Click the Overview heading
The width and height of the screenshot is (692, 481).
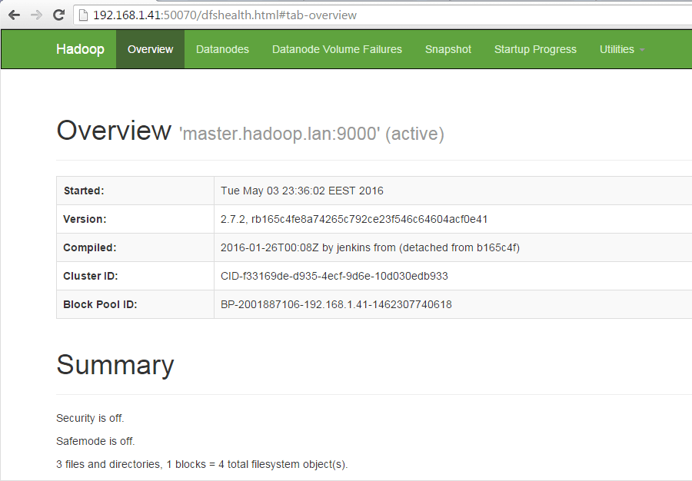[114, 131]
